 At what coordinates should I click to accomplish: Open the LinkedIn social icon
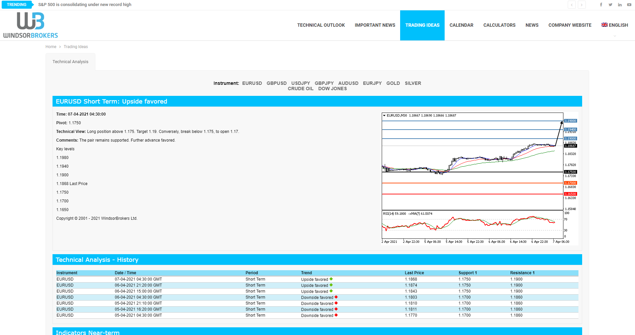pos(620,4)
